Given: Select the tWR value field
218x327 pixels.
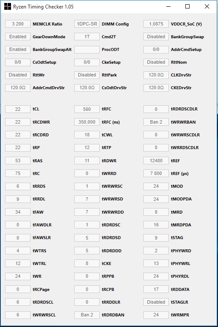Looking at the screenshot, I should click(x=18, y=276).
